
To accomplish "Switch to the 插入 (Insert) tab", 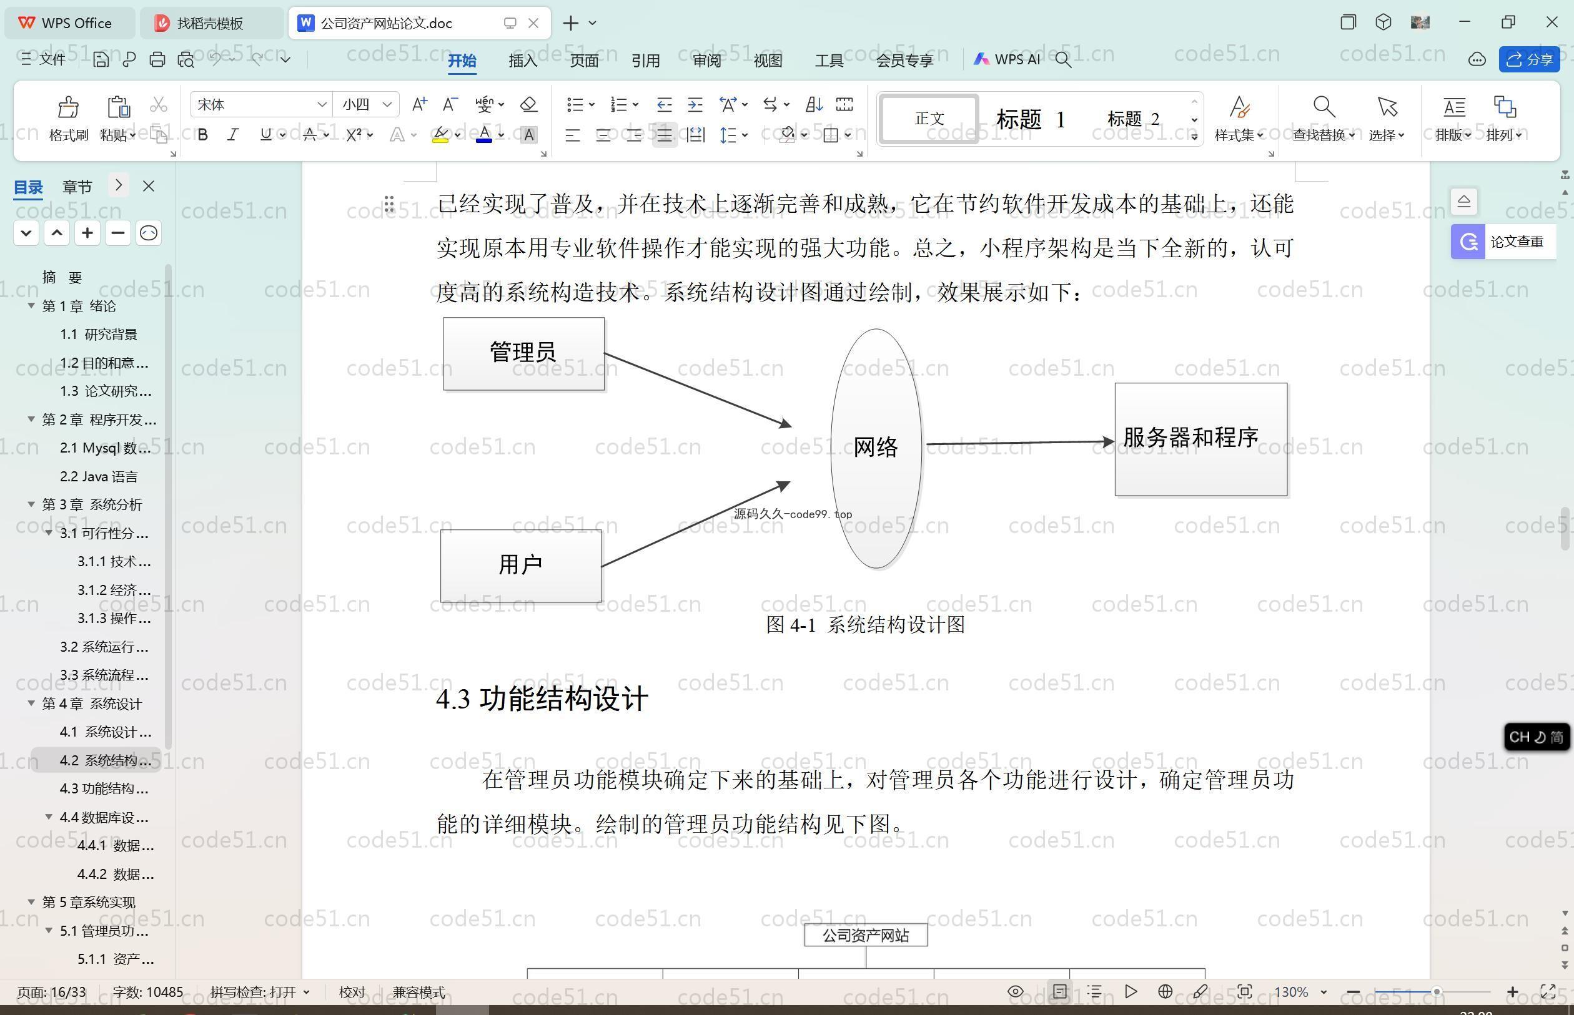I will coord(523,61).
